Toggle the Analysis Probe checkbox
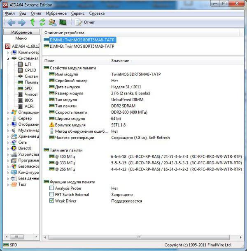This screenshot has height=251, width=247. click(x=51, y=188)
